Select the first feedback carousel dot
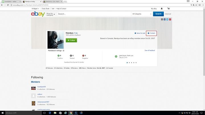 (x=127, y=63)
